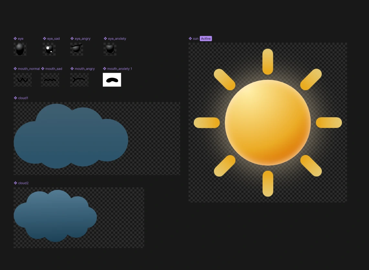Select the white mouth_anxiety 1 thumbnail
The width and height of the screenshot is (369, 270).
click(112, 80)
